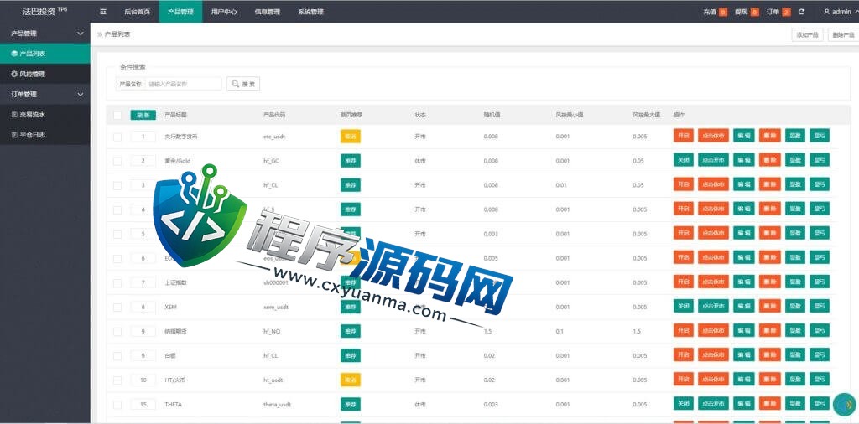Collapse the 订单管理 sidebar group
Screen dimensions: 859x424
(x=45, y=94)
